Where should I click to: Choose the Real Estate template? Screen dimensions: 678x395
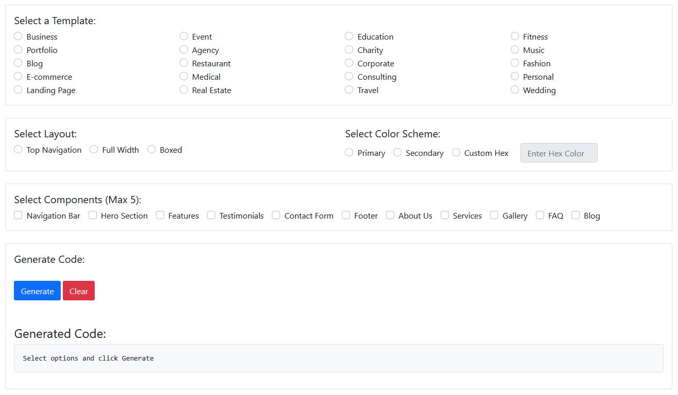pyautogui.click(x=184, y=89)
